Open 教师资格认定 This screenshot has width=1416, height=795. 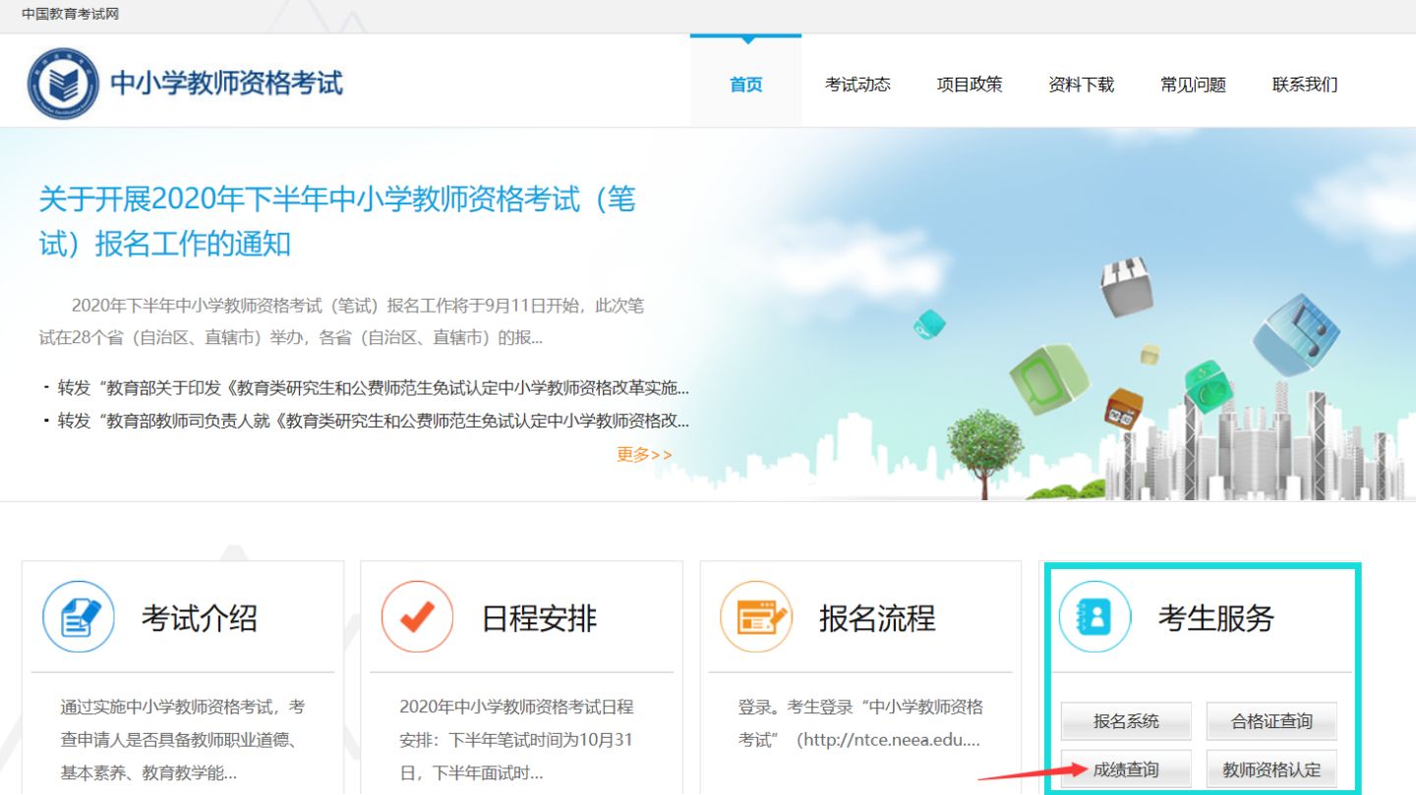point(1271,769)
